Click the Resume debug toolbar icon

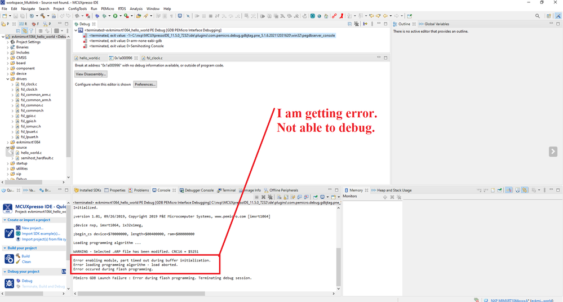197,16
